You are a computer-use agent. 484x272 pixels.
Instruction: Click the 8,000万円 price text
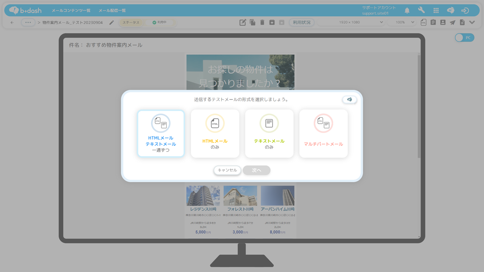coord(278,232)
